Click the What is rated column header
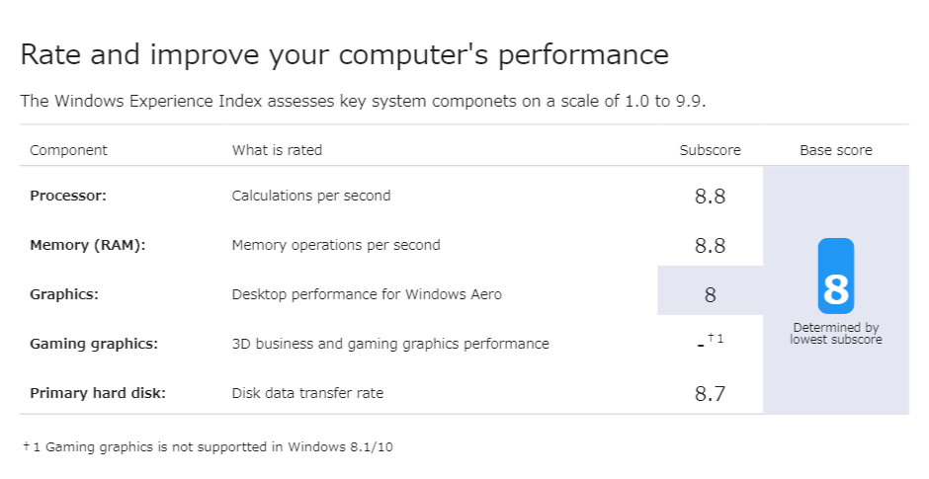 277,150
